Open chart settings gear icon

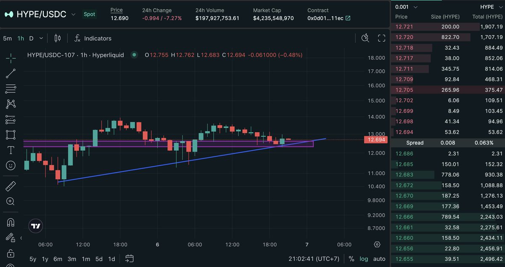click(x=377, y=244)
